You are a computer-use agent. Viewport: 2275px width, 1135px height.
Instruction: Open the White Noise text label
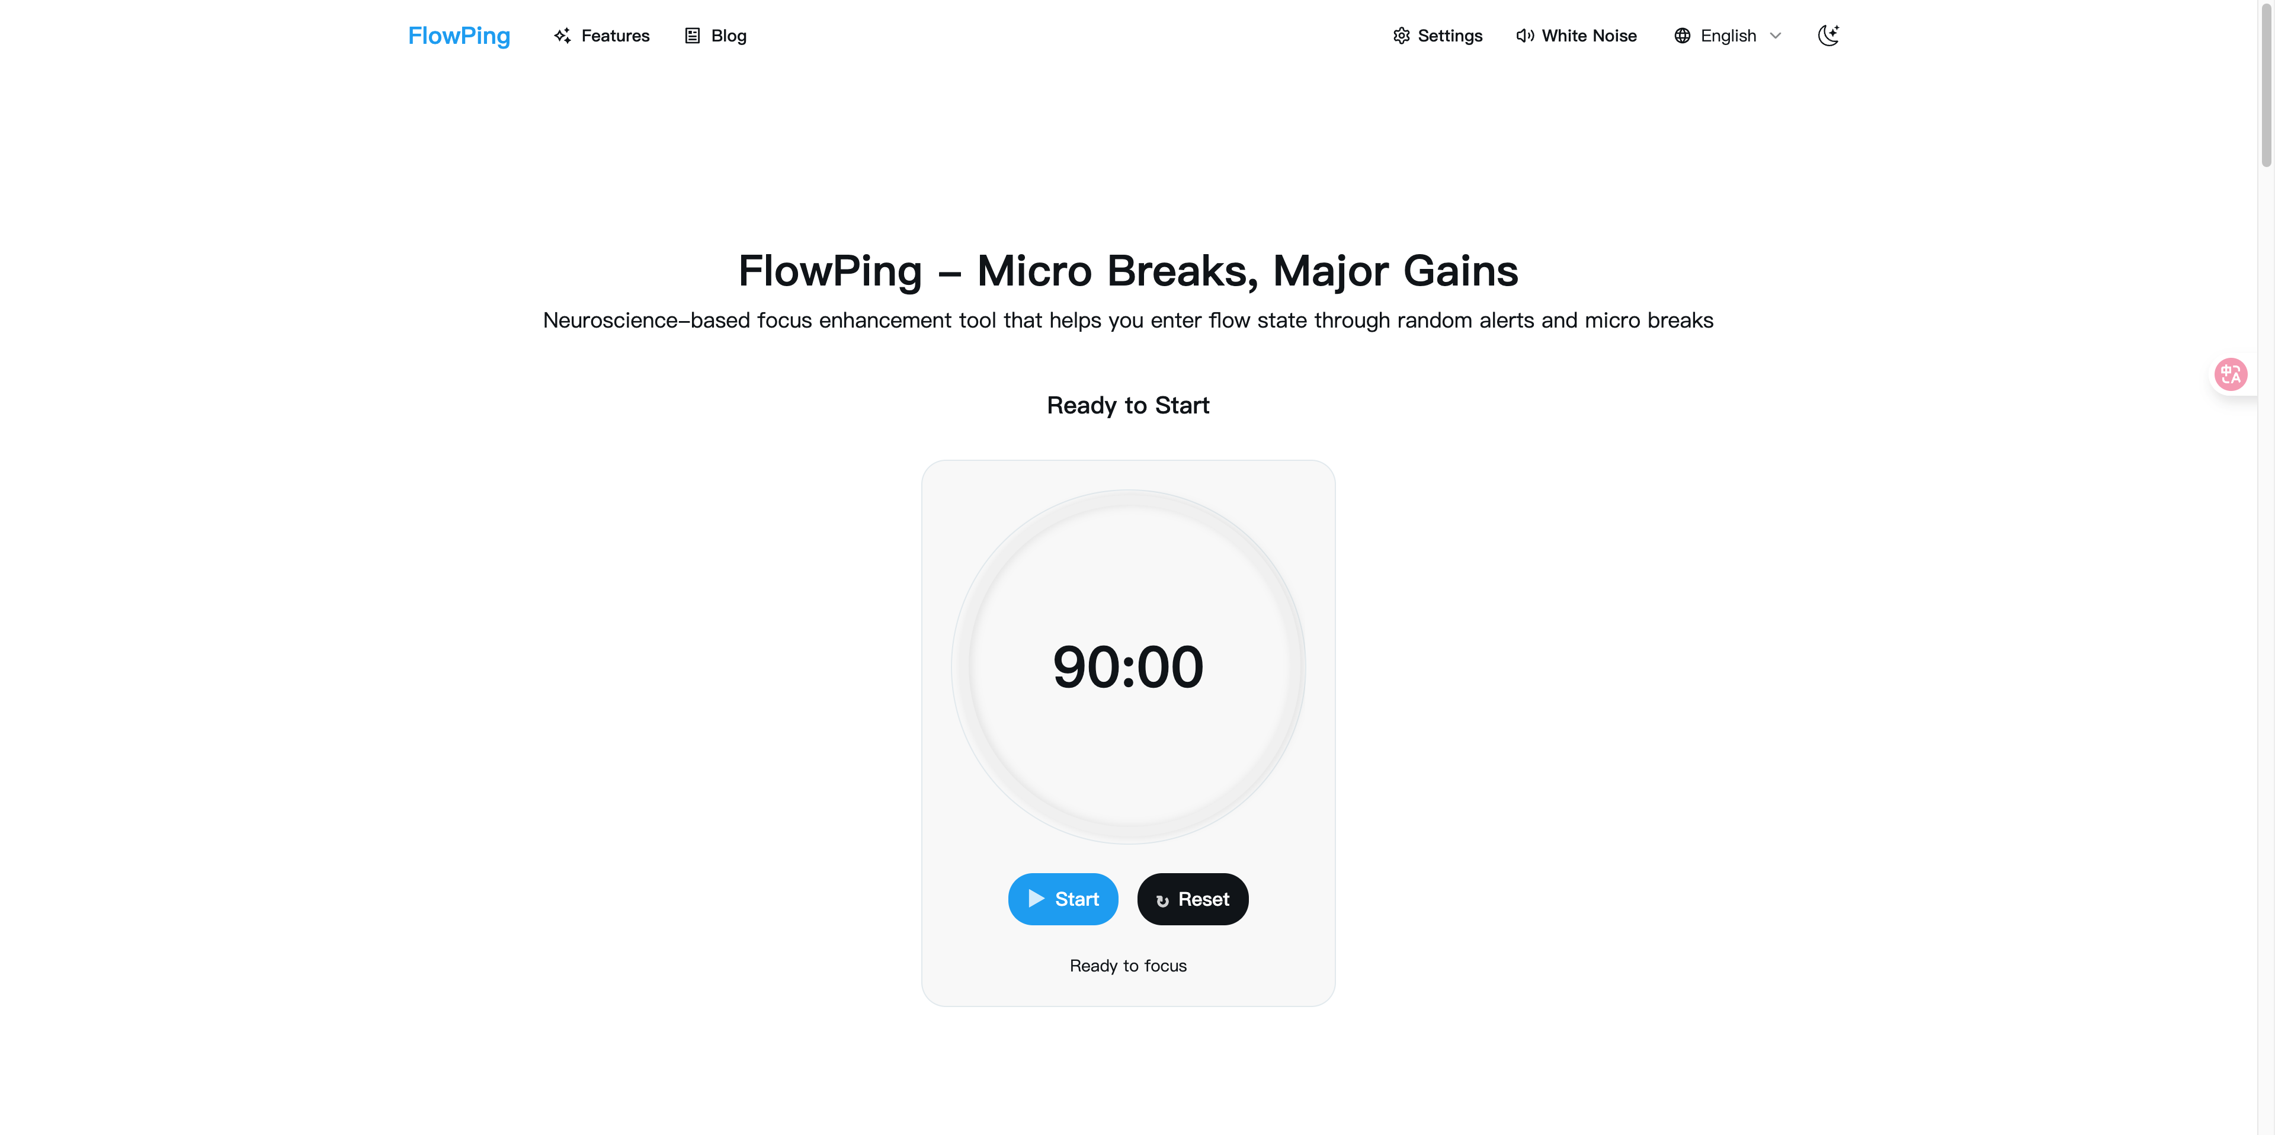(x=1589, y=36)
